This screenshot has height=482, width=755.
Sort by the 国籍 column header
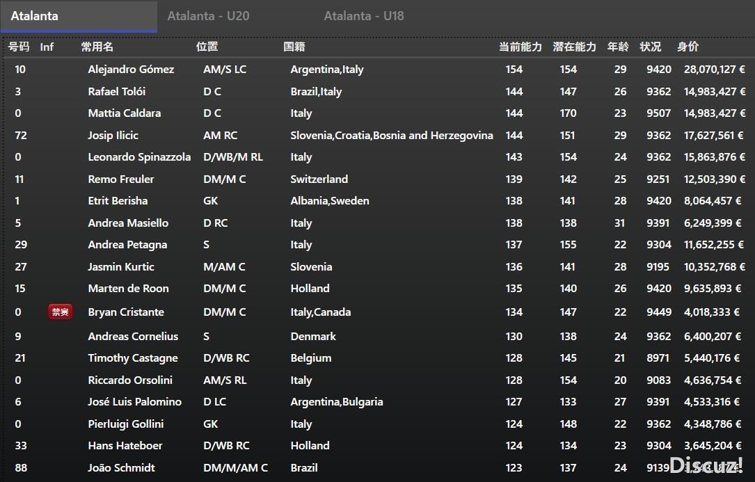coord(294,47)
